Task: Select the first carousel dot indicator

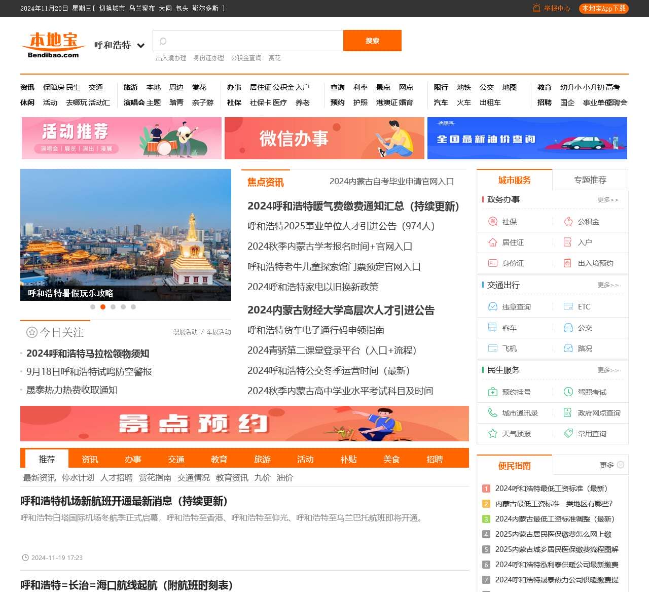Action: [x=93, y=307]
